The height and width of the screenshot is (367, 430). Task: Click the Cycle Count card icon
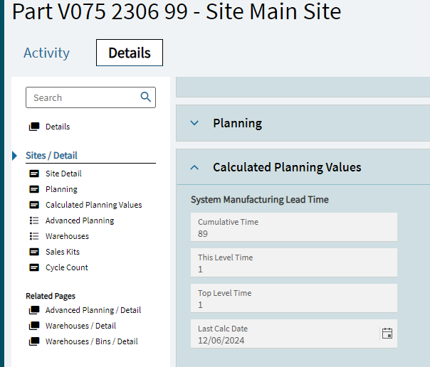tap(34, 267)
